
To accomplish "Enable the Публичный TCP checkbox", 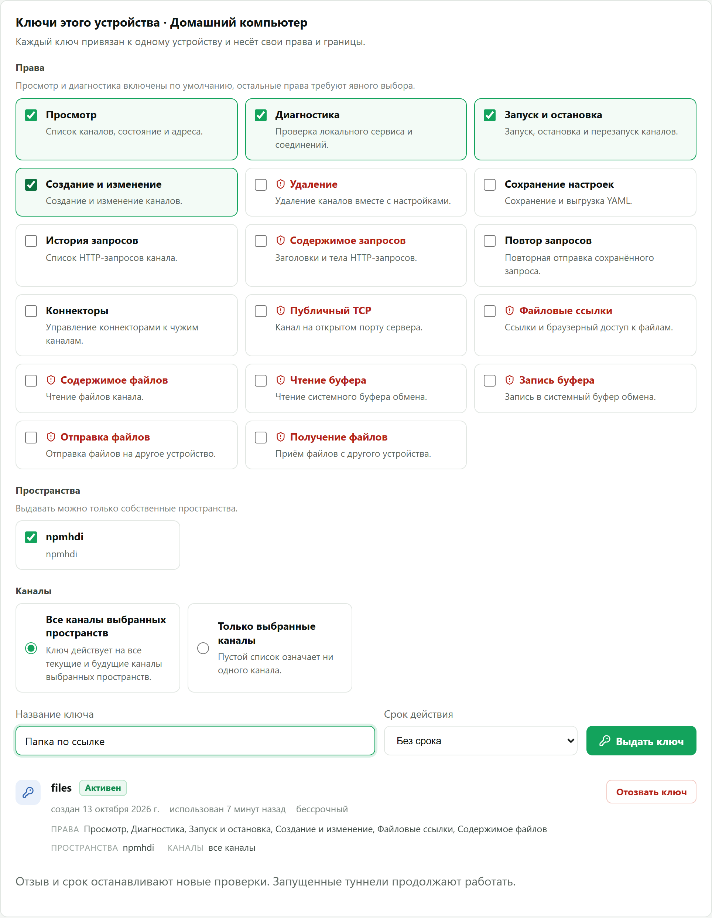I will 261,311.
